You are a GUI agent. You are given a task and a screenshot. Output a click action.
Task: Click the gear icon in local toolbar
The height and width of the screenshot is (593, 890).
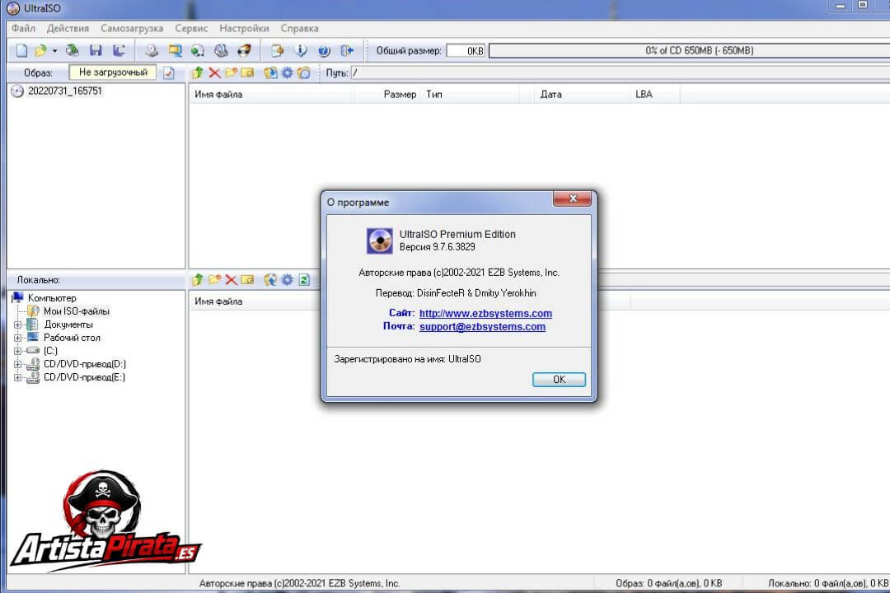(288, 279)
